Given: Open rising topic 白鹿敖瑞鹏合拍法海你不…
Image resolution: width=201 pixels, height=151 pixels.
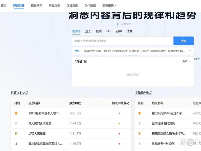Looking at the screenshot, I should tap(169, 134).
